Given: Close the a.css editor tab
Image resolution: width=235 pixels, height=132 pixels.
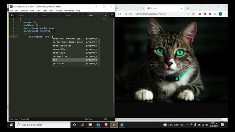Looking at the screenshot, I should 59,15.
